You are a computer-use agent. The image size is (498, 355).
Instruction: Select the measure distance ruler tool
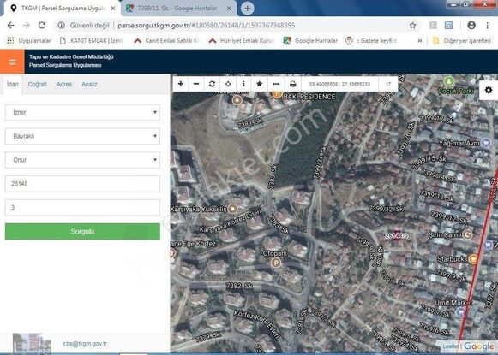pos(276,84)
